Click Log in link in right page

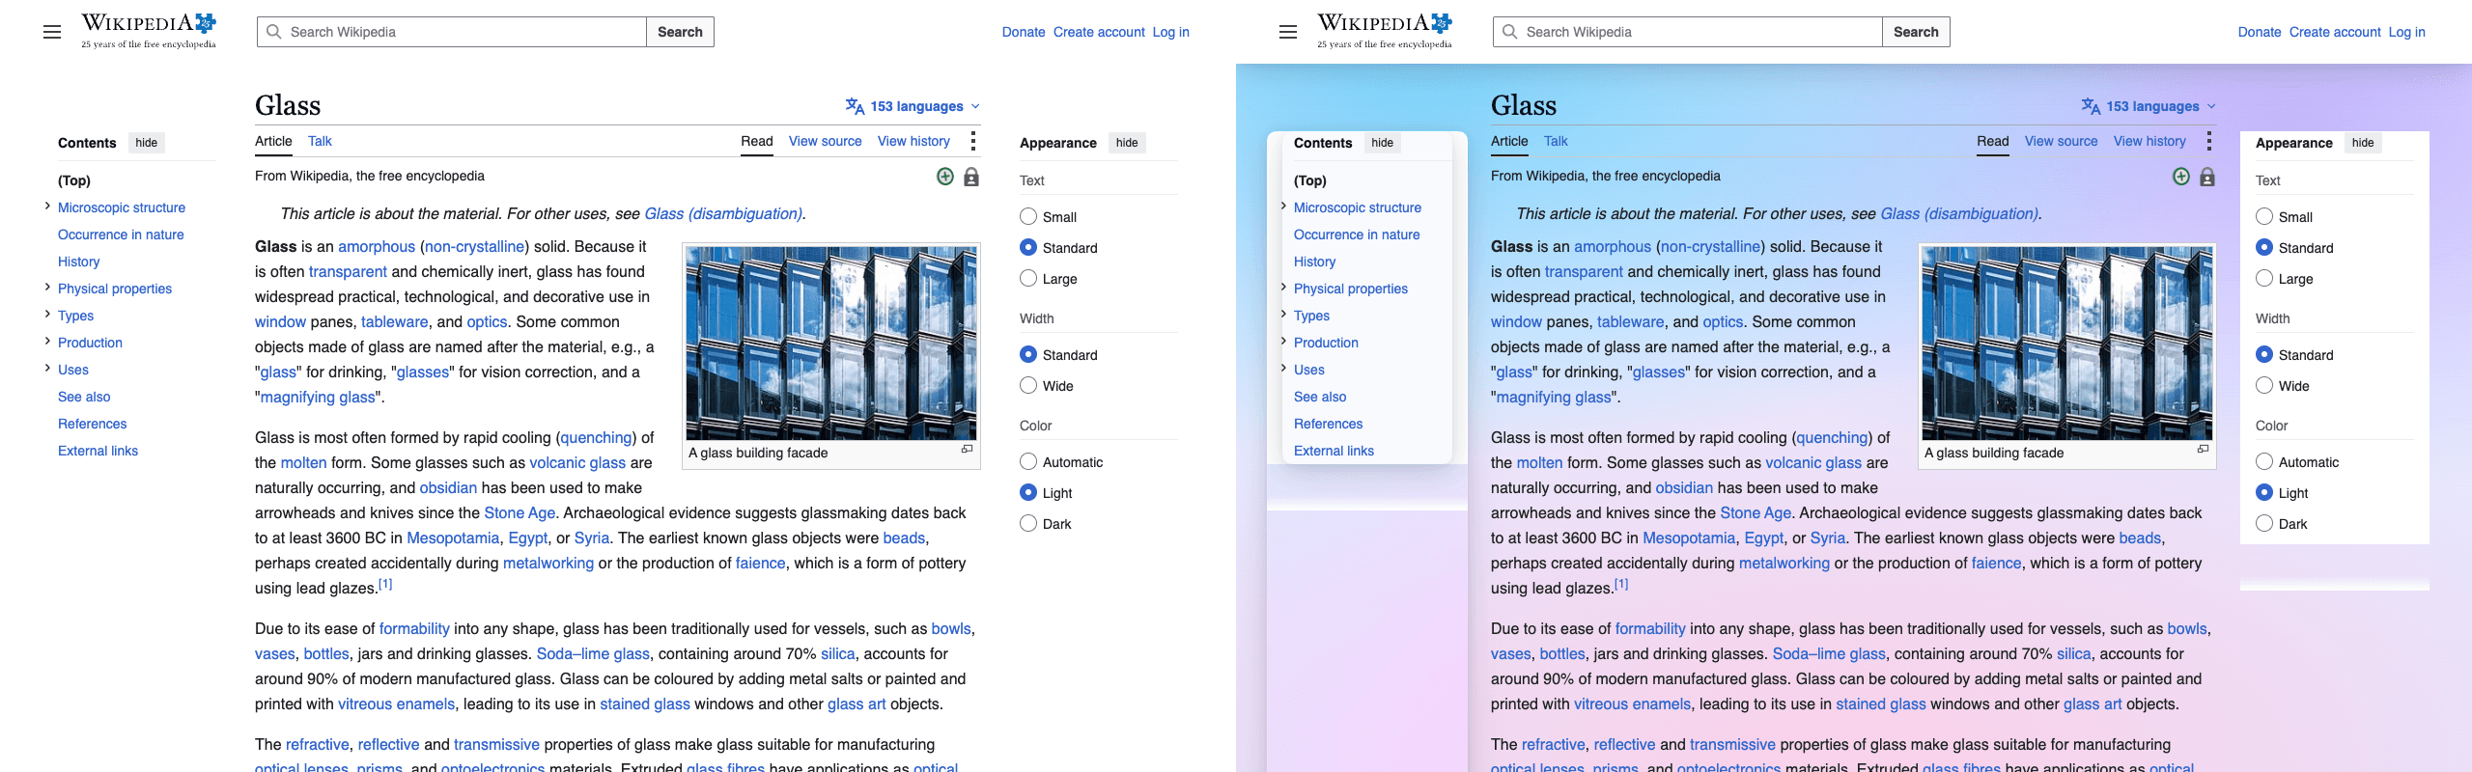click(x=2406, y=32)
